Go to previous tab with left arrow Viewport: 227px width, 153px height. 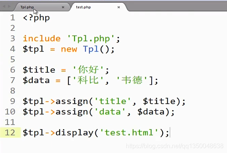click(4, 6)
